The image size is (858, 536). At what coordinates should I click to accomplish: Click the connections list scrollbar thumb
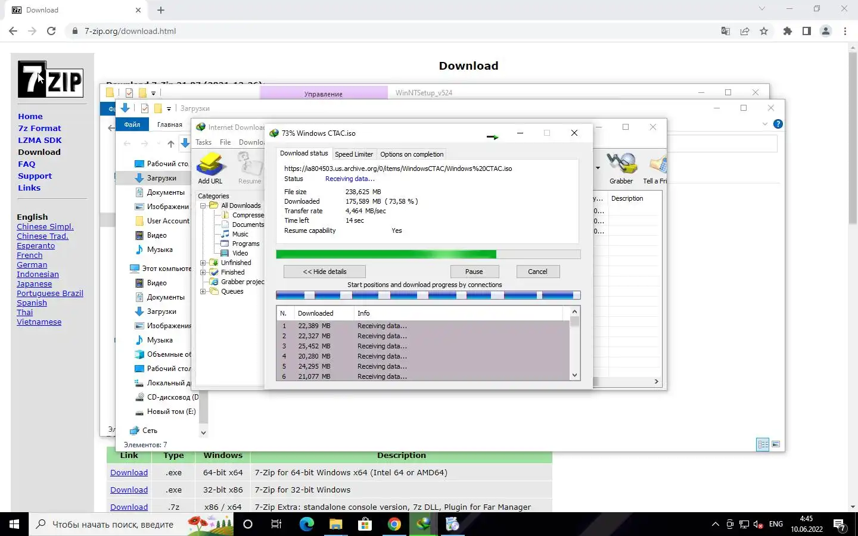574,322
